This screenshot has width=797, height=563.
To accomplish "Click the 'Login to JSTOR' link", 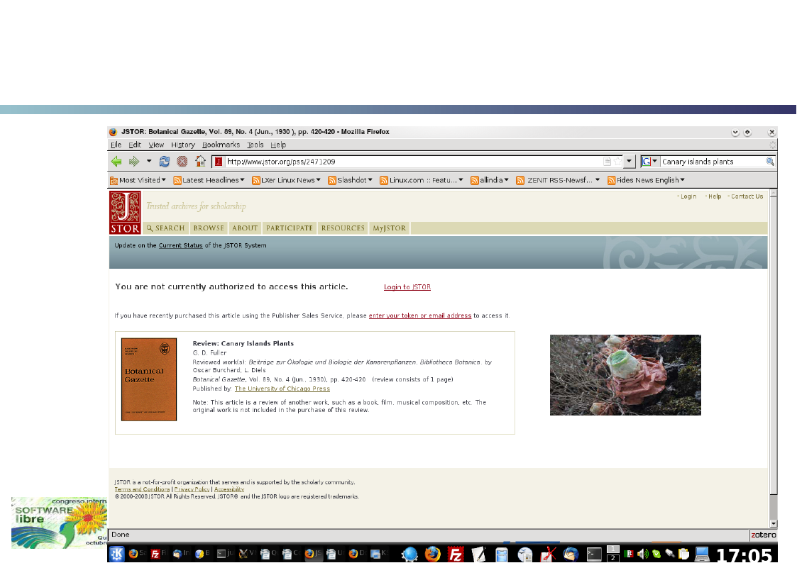I will pyautogui.click(x=407, y=287).
